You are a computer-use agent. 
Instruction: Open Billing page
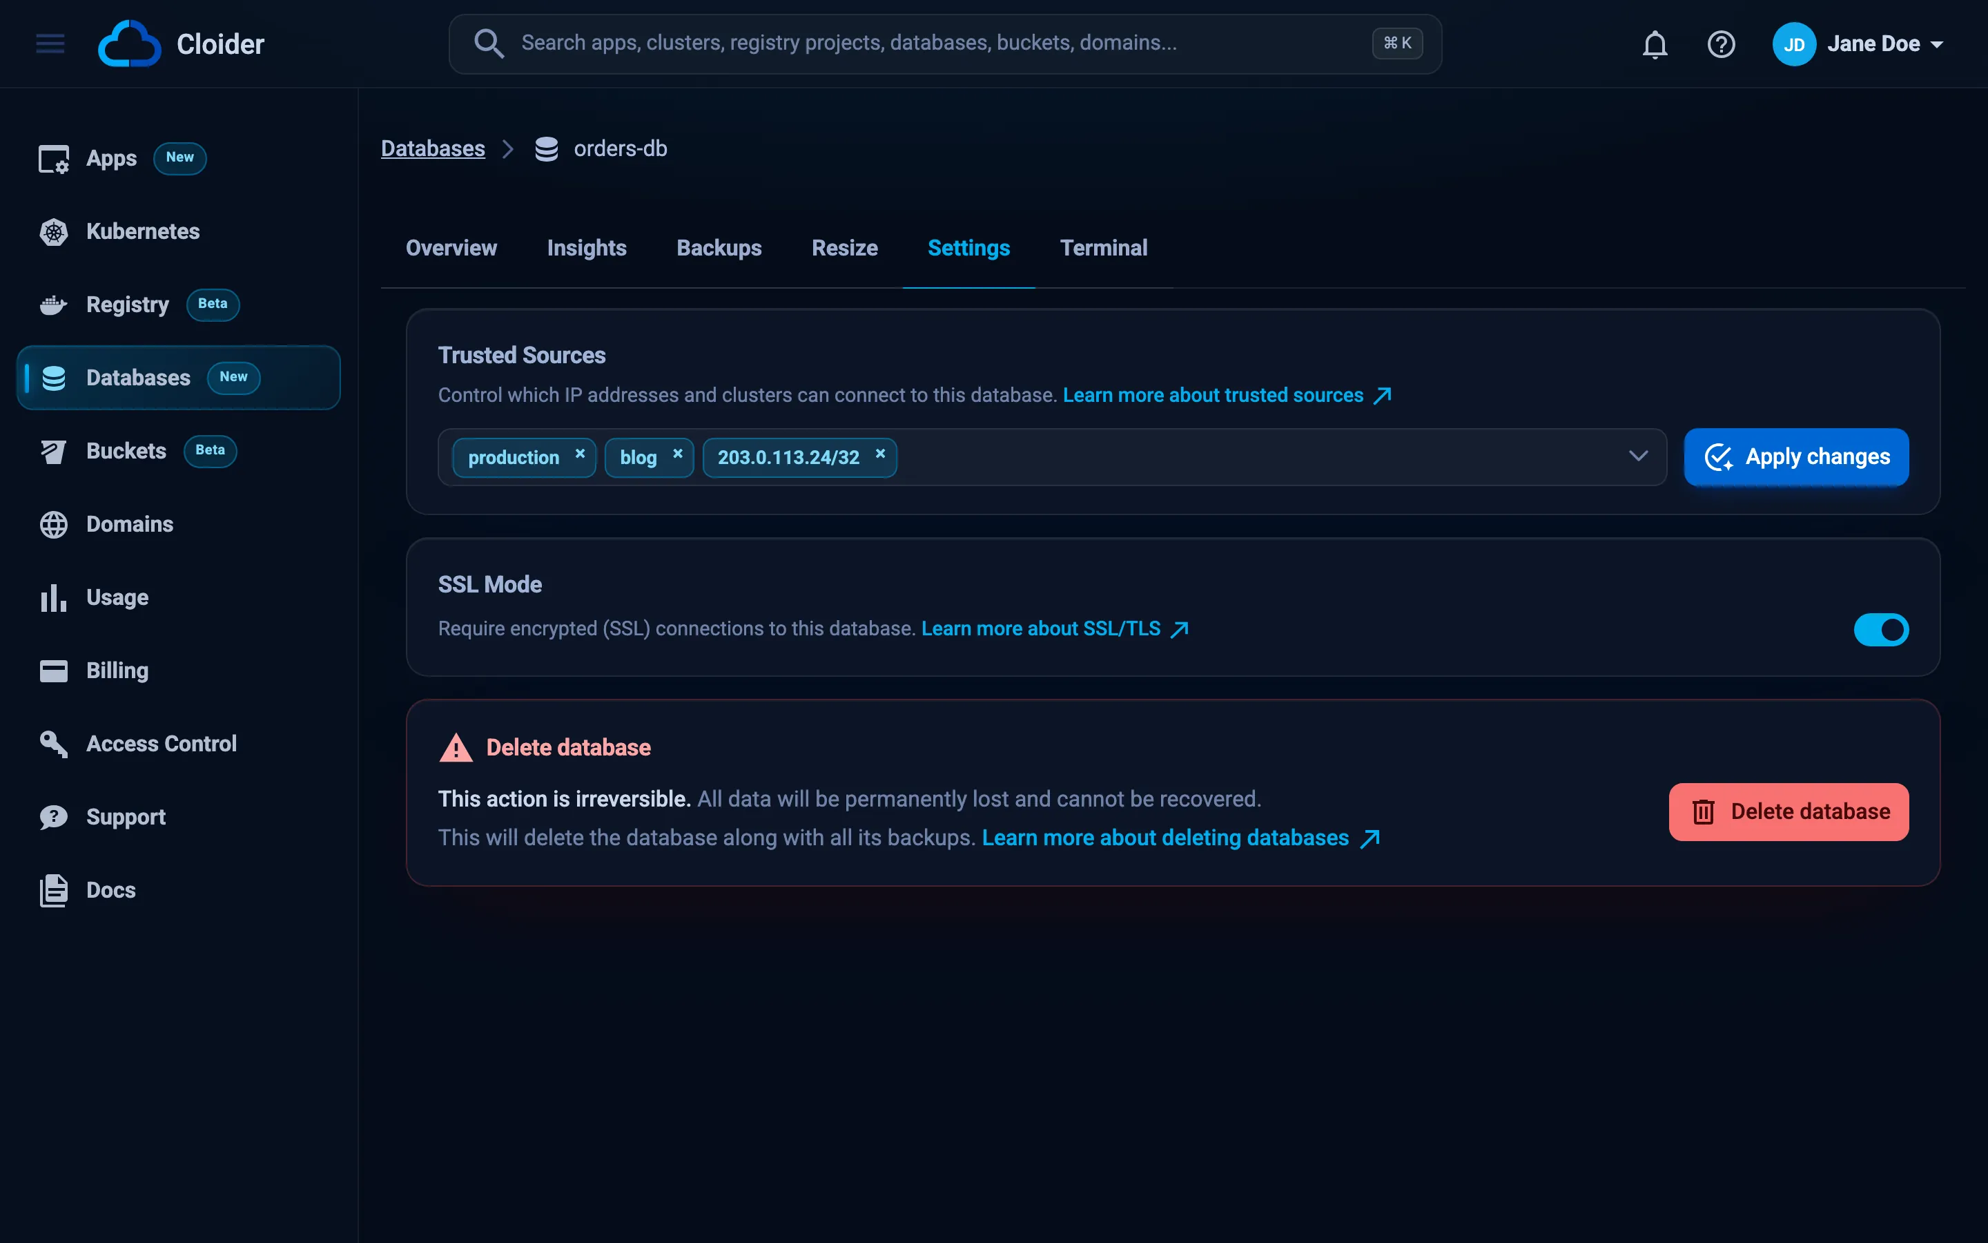coord(178,670)
